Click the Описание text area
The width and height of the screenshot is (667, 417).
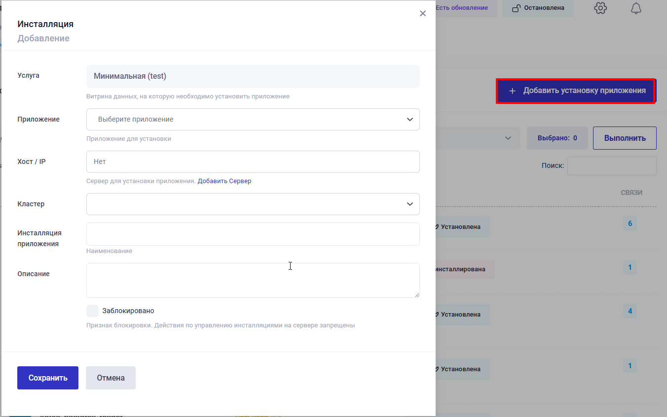coord(253,280)
